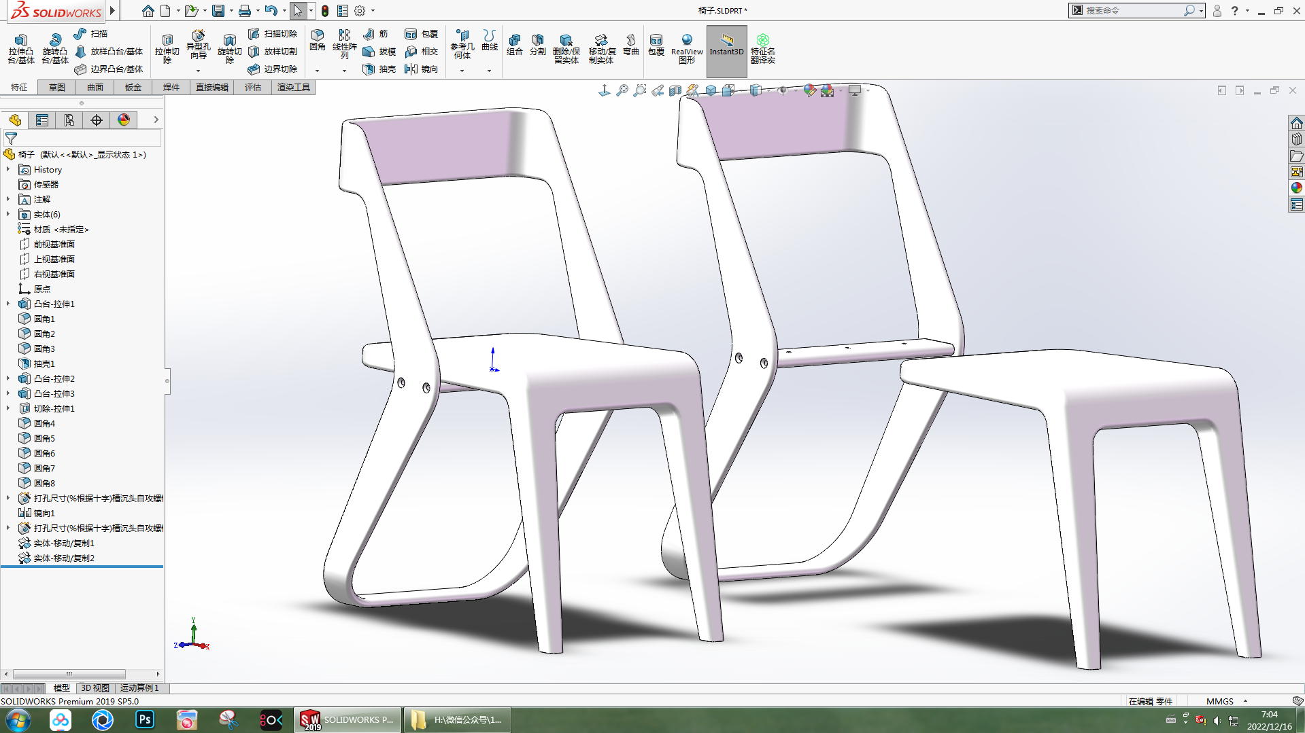
Task: Select the 删除/保留实体 delete body tool
Action: (566, 49)
